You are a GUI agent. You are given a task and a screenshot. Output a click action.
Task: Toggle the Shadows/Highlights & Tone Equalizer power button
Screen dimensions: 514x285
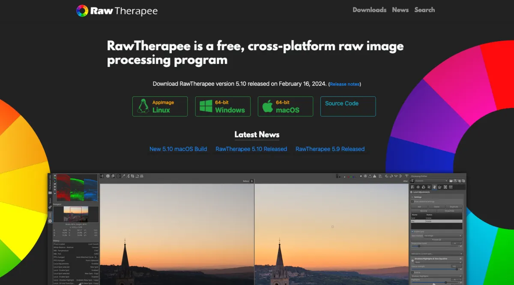(412, 260)
